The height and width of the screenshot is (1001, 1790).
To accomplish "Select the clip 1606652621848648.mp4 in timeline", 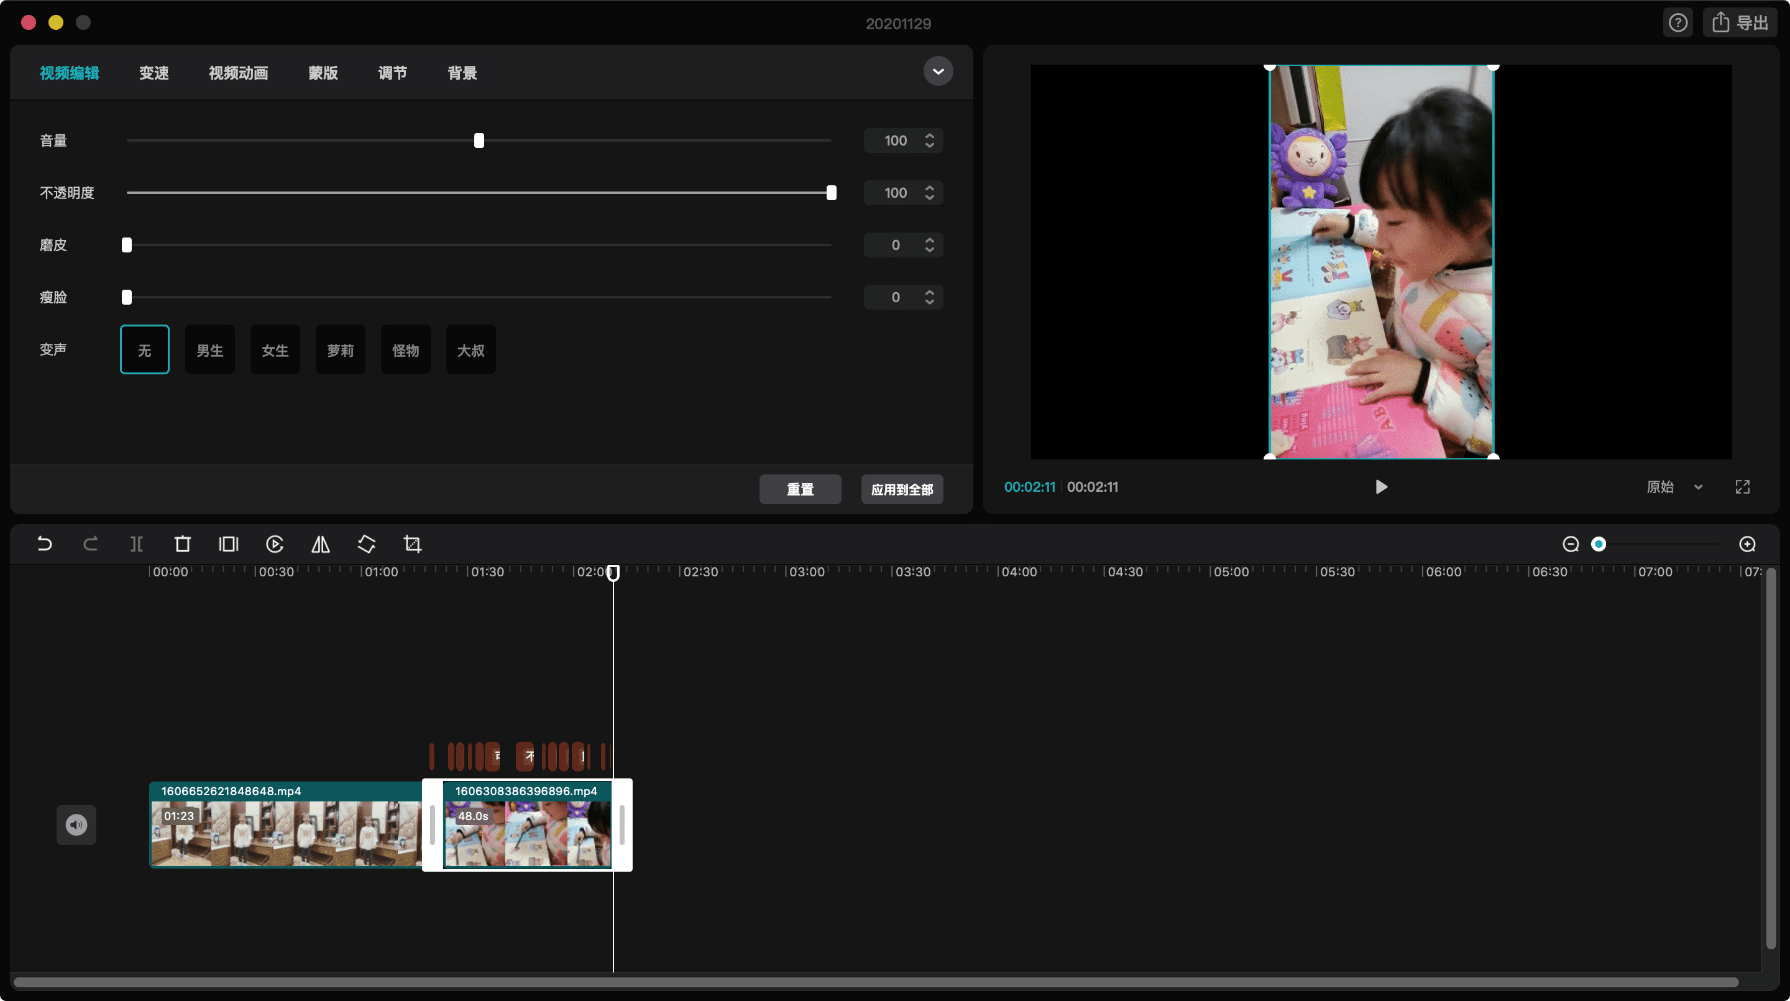I will click(x=286, y=824).
